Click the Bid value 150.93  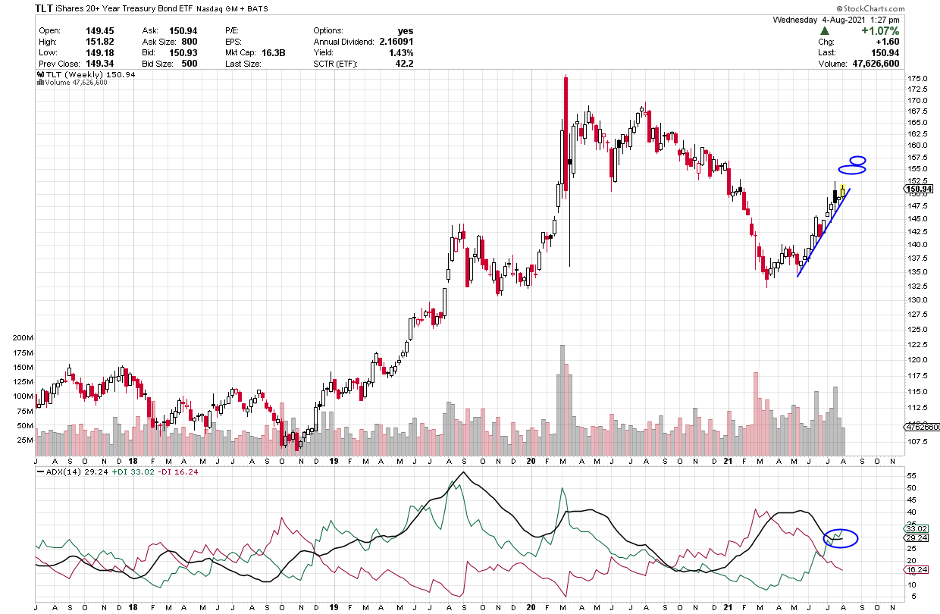click(183, 53)
